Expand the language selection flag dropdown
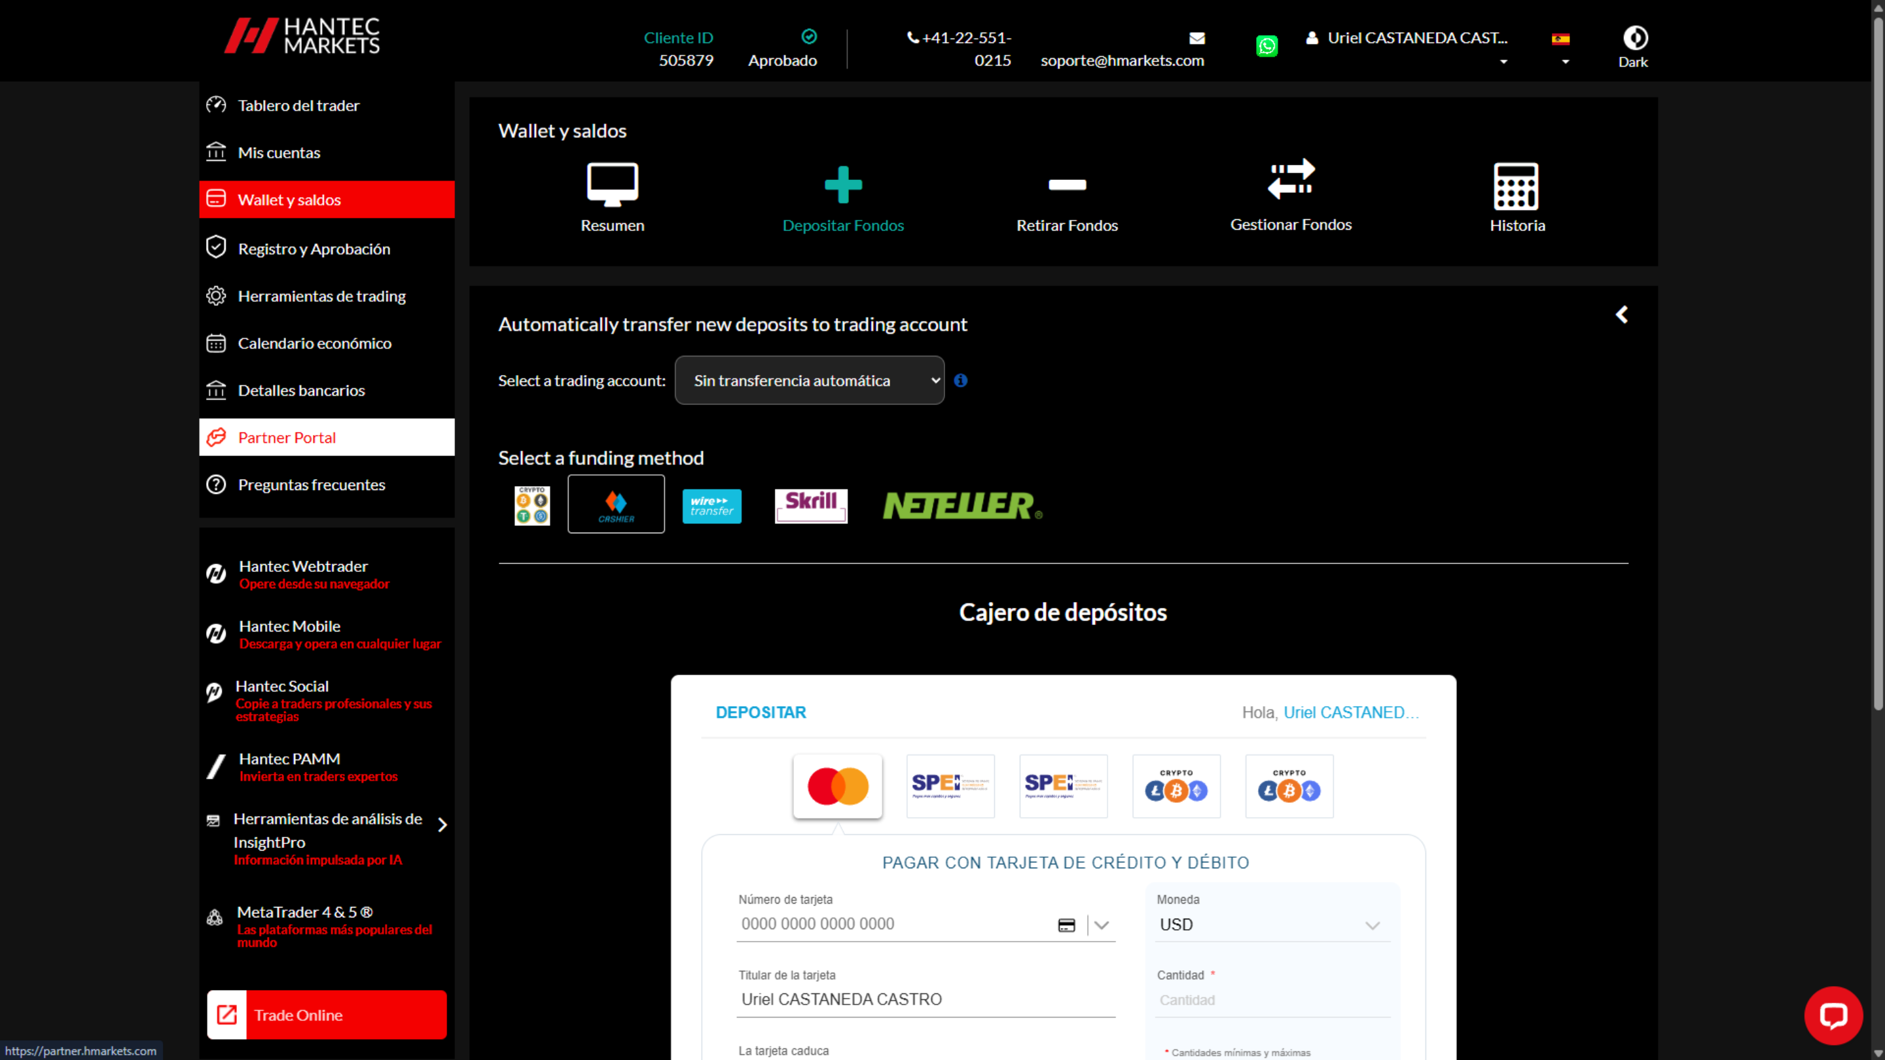The height and width of the screenshot is (1060, 1885). pyautogui.click(x=1562, y=48)
